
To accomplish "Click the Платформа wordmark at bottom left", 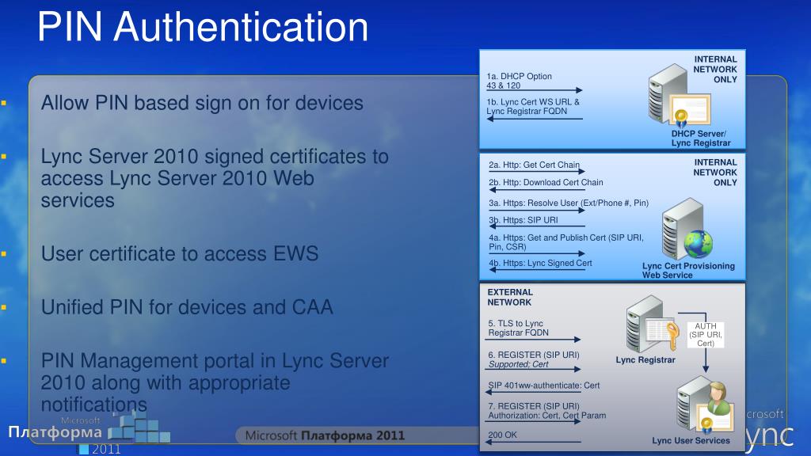I will [x=55, y=432].
